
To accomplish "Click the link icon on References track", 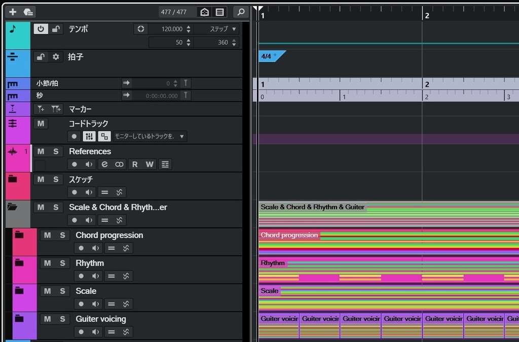I will click(119, 164).
